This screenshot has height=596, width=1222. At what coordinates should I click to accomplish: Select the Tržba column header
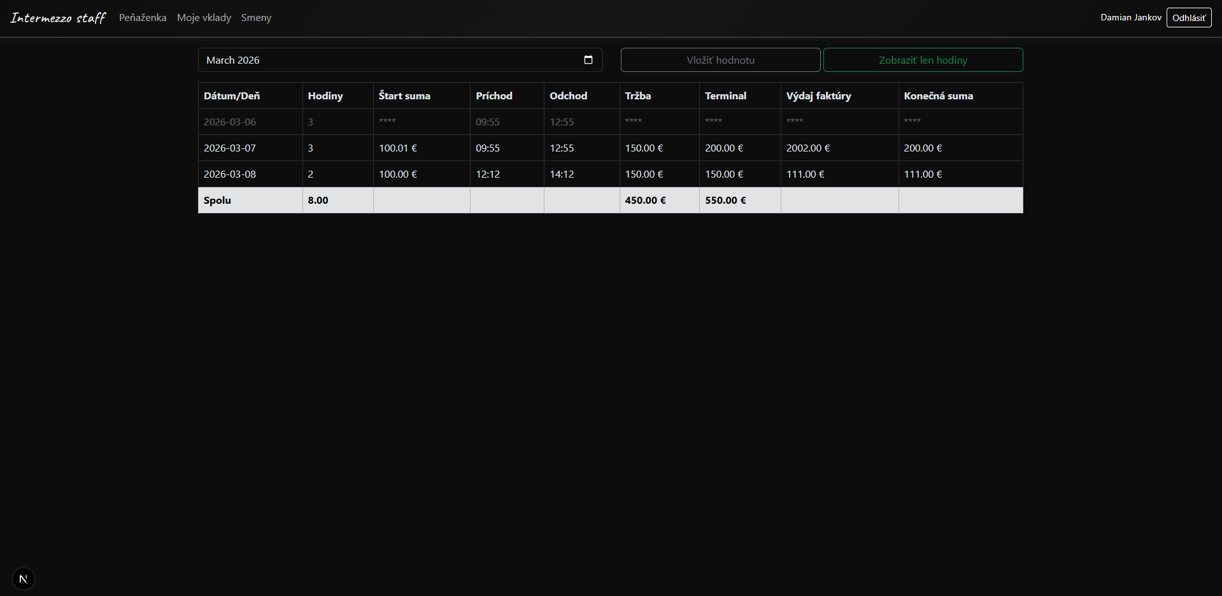(x=638, y=96)
